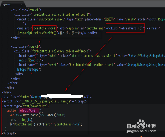Select the "input-text size-L" class value
The height and width of the screenshot is (137, 165).
pos(51,19)
